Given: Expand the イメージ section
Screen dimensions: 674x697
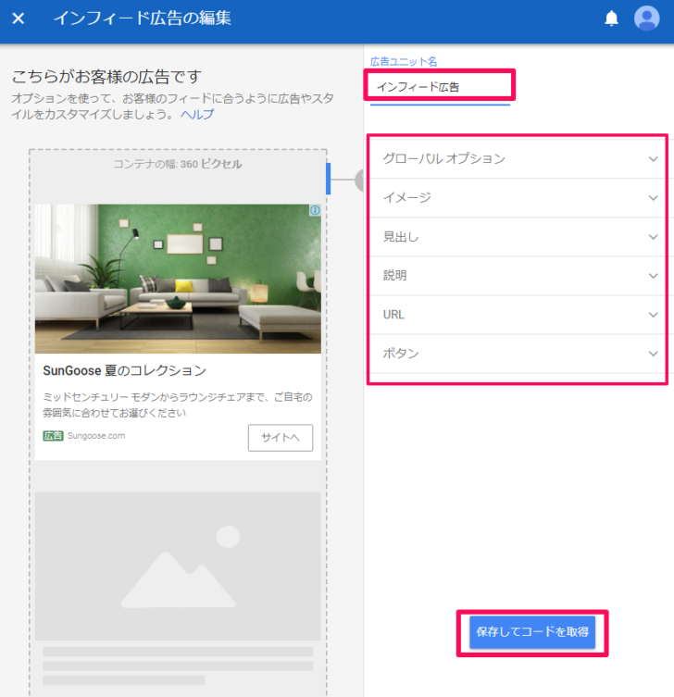Looking at the screenshot, I should click(x=518, y=198).
